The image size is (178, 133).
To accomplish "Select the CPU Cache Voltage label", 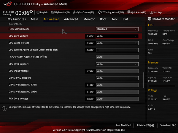I will 19,43.
